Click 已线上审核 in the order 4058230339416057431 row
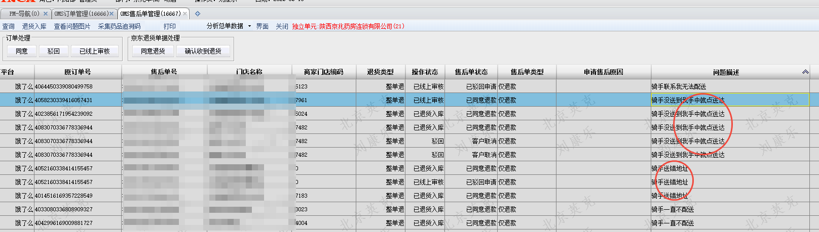819x232 pixels. (x=429, y=100)
